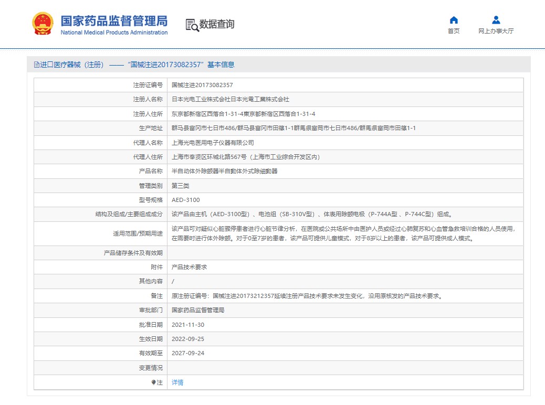Screen dimensions: 545x405
Task: Open the 数据查询 search document icon
Action: [x=192, y=25]
